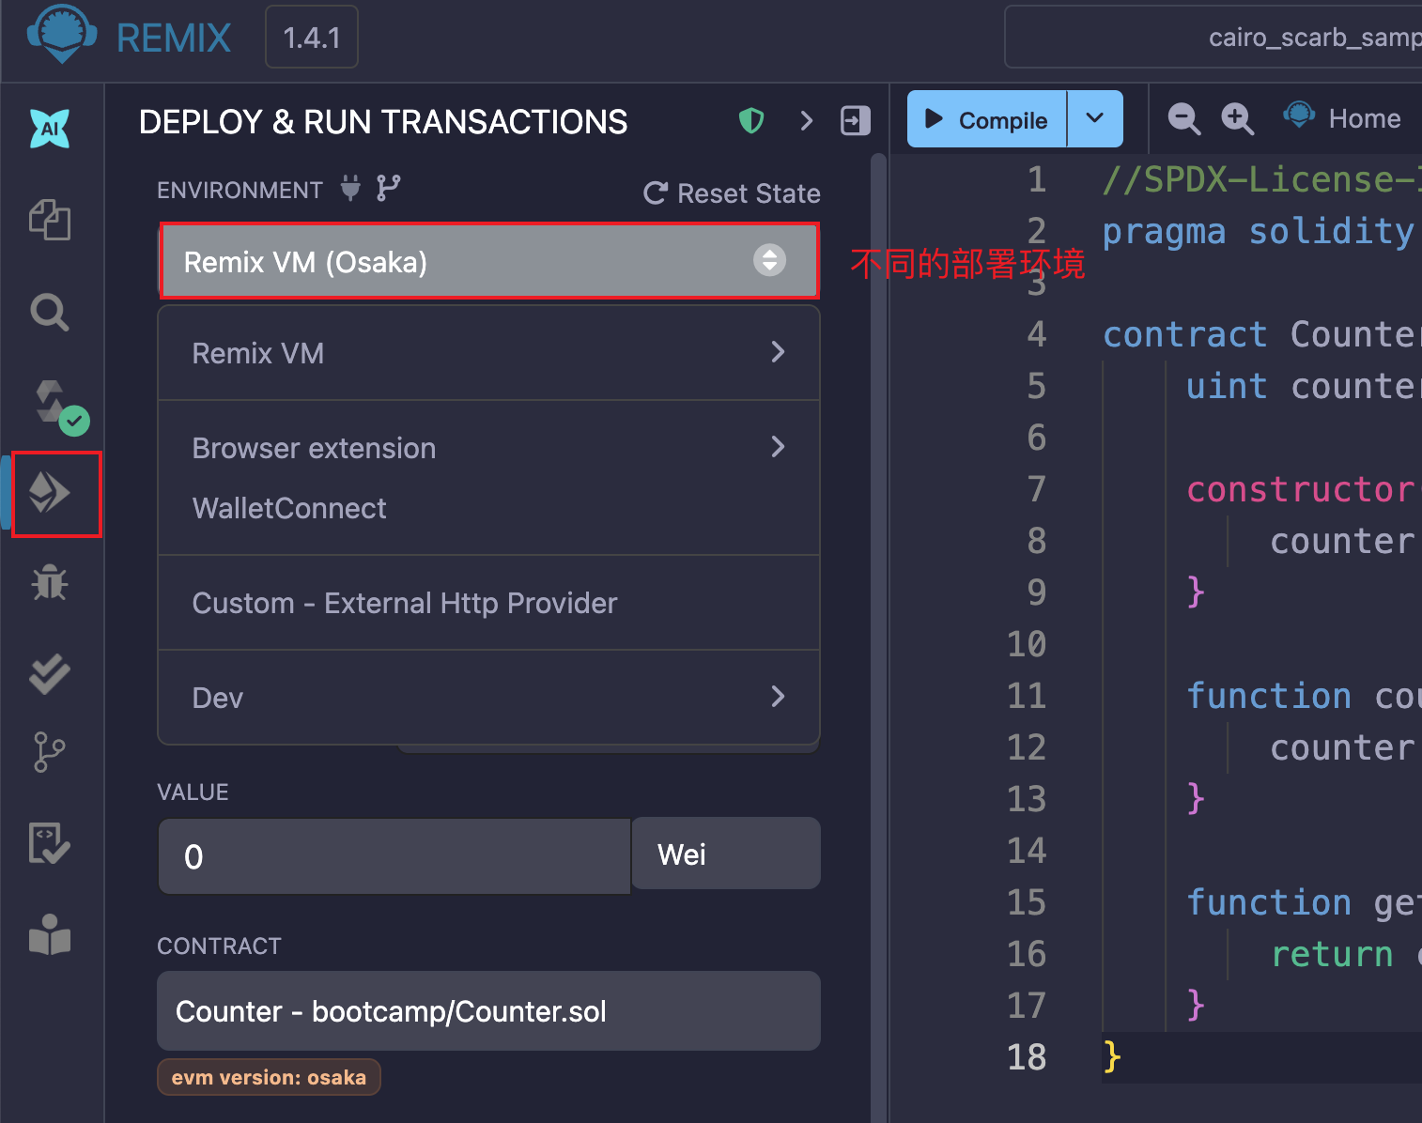The image size is (1422, 1123).
Task: Open the Debugger bug icon
Action: point(50,583)
